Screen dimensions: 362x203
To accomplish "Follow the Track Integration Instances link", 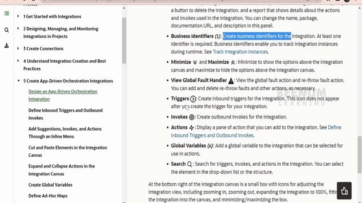I will point(240,52).
